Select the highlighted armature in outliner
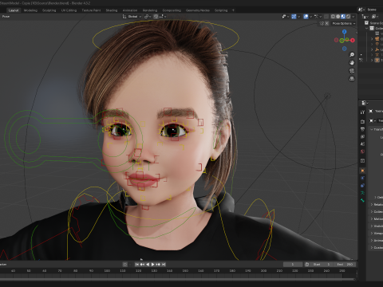Image resolution: width=383 pixels, height=287 pixels. pyautogui.click(x=377, y=60)
